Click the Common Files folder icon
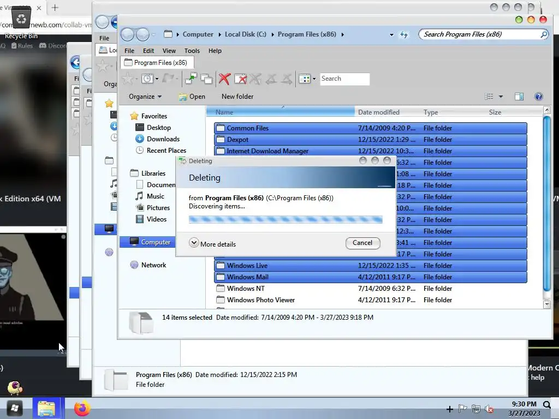This screenshot has width=559, height=419. coord(221,128)
